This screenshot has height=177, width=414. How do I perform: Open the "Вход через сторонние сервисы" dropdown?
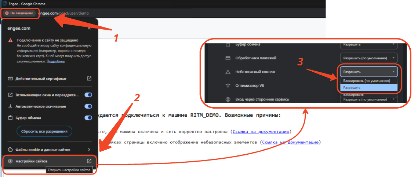pos(369,99)
